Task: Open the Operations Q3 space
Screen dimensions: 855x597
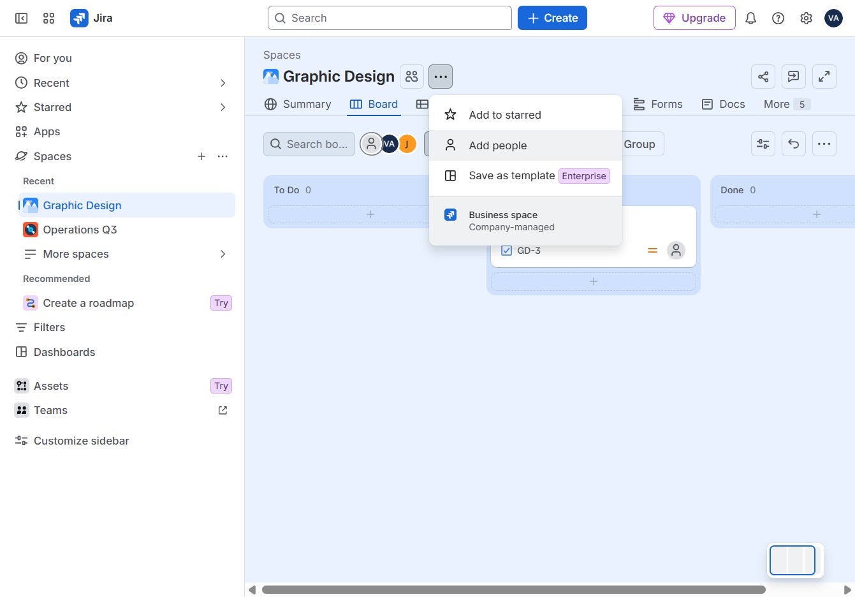Action: pyautogui.click(x=127, y=230)
